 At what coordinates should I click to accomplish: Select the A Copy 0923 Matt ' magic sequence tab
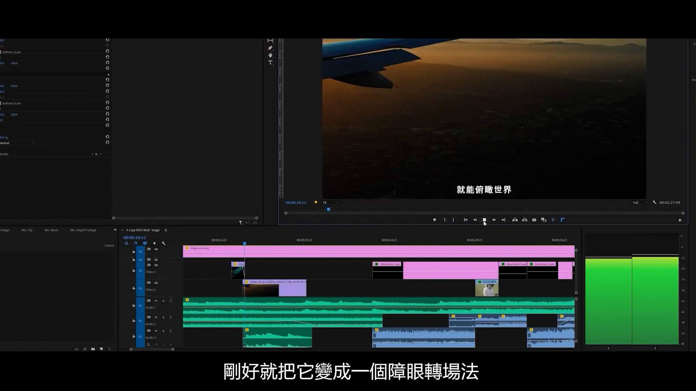coord(143,230)
